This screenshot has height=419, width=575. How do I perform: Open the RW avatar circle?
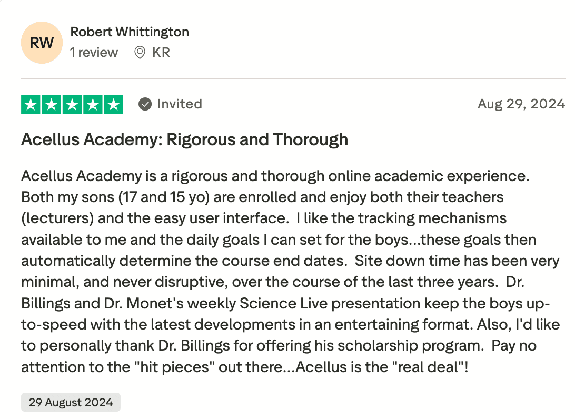point(42,43)
